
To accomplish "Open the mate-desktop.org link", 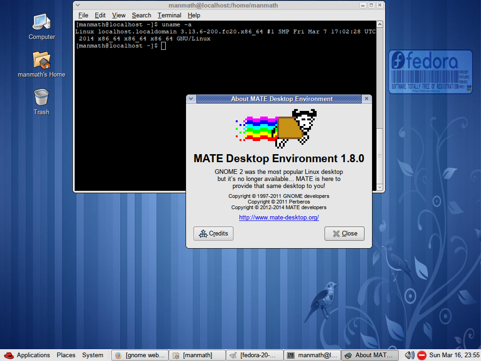I will tap(279, 217).
